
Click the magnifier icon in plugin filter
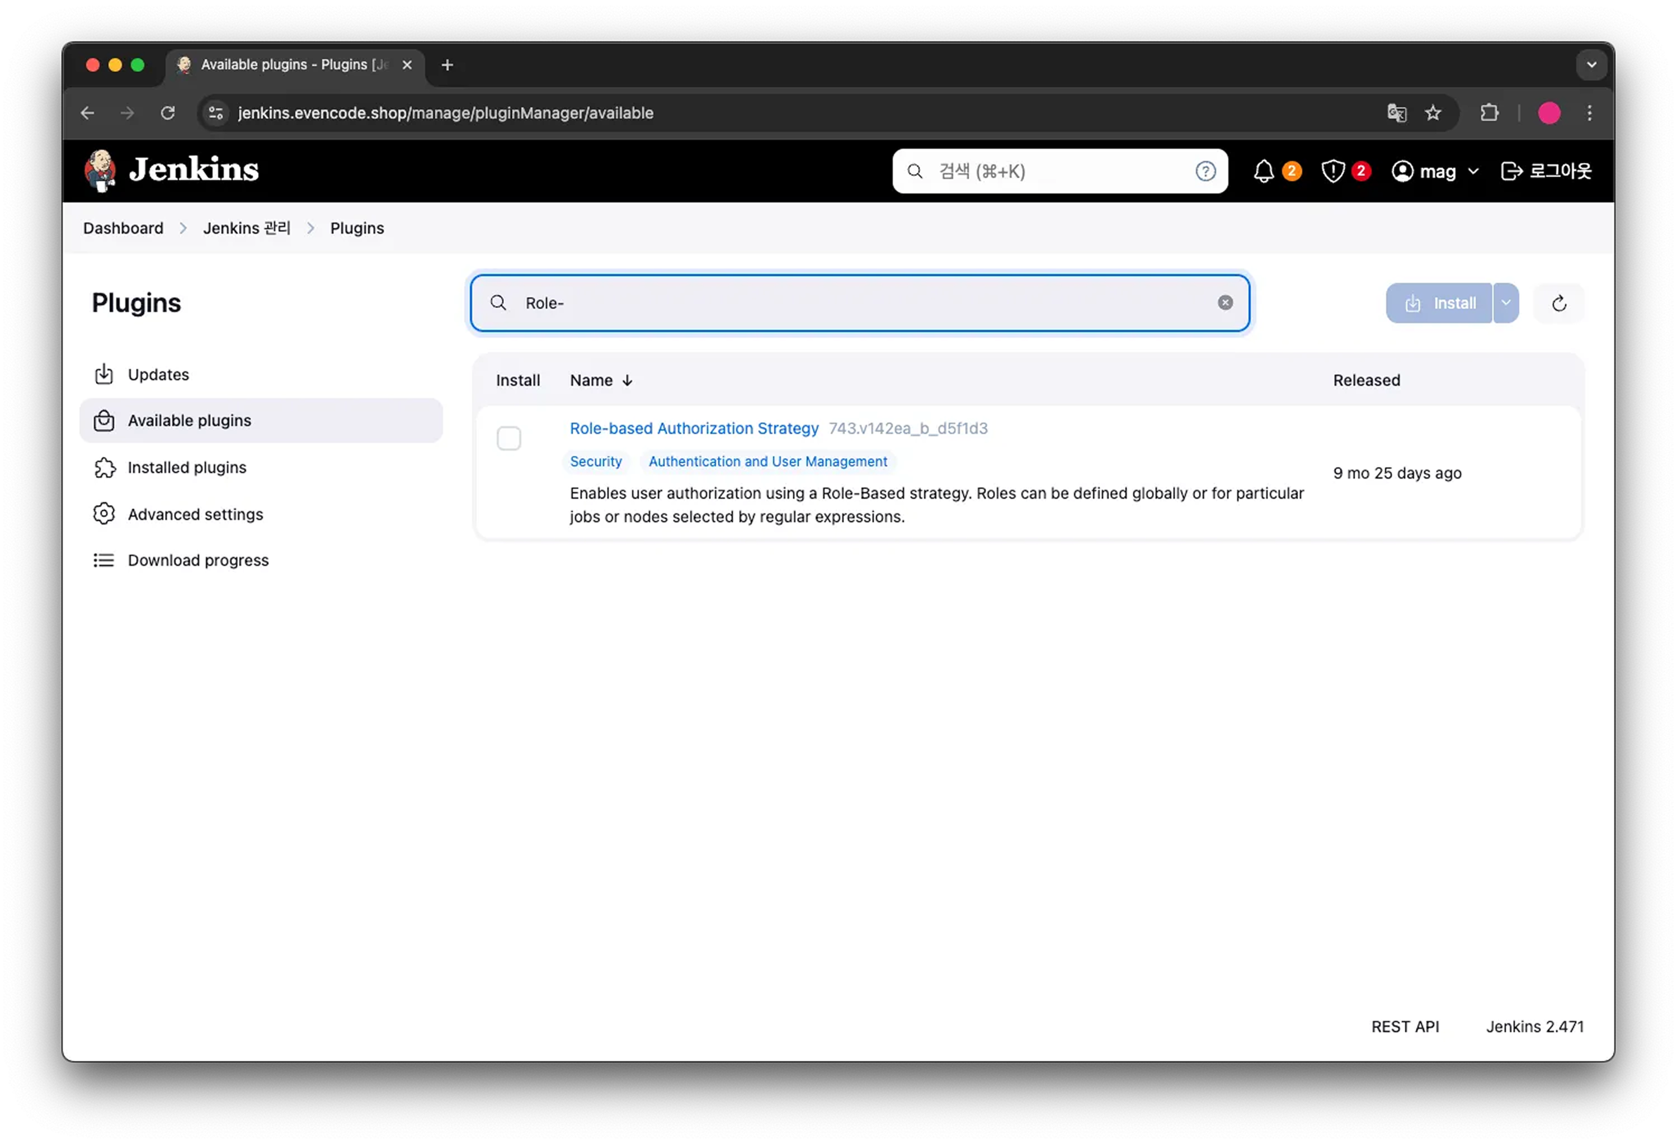tap(498, 303)
